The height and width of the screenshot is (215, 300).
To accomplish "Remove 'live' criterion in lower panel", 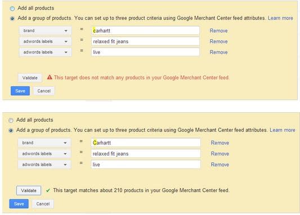I will point(220,164).
